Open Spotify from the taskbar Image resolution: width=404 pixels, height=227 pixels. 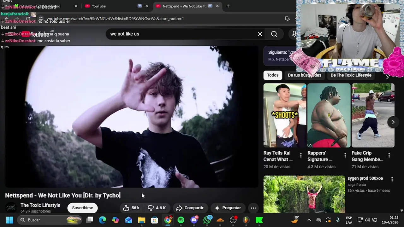pos(181,220)
